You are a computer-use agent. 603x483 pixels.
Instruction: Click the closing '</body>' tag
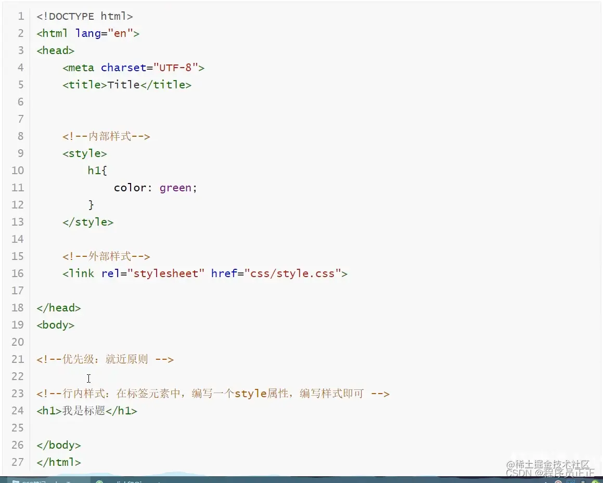pyautogui.click(x=59, y=446)
